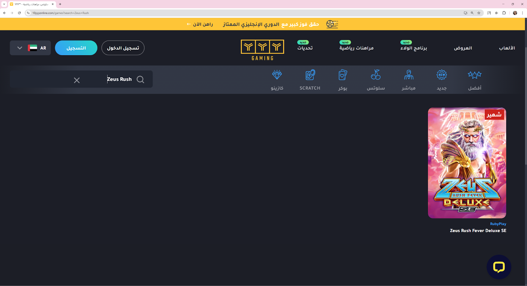Open the browser zoom indicator

coord(472,13)
